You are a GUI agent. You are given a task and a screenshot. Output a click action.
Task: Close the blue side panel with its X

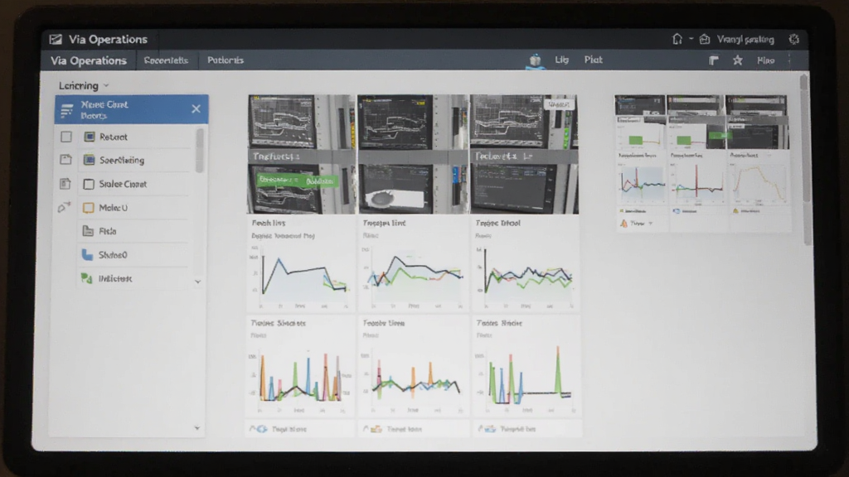pyautogui.click(x=196, y=109)
